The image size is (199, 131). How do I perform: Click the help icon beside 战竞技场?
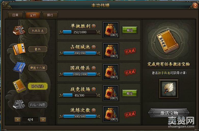[94, 89]
